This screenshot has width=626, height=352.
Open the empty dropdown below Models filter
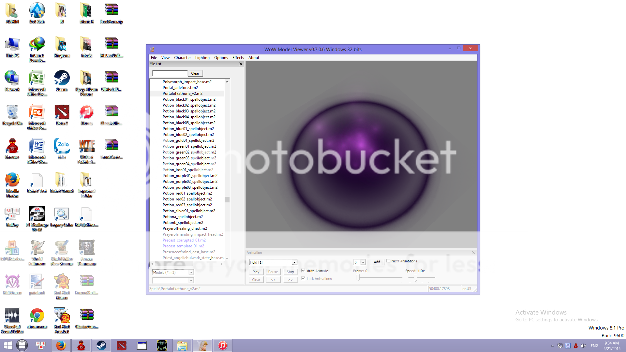[191, 280]
